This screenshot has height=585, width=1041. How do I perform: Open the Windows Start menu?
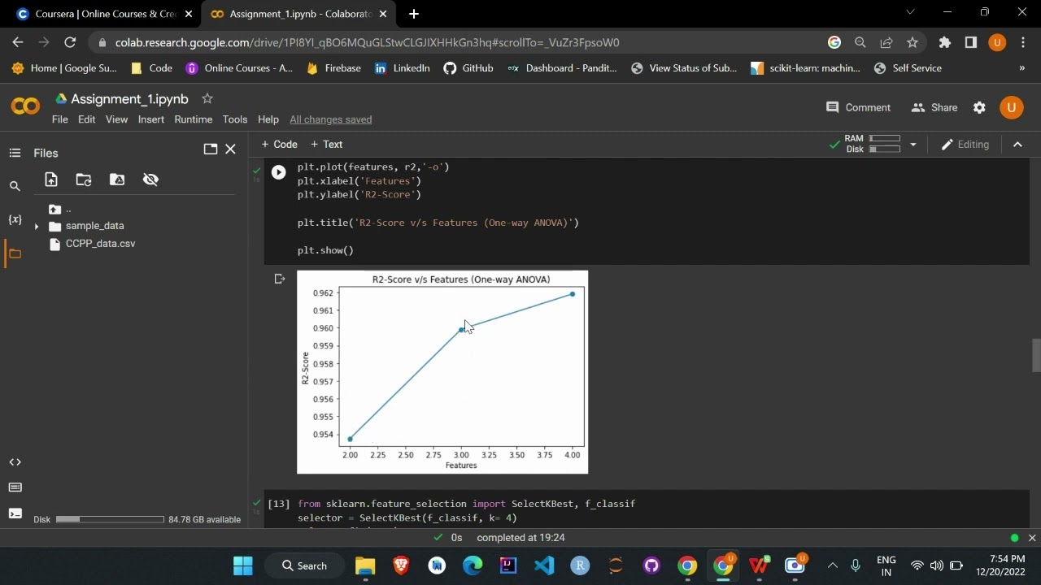tap(243, 565)
